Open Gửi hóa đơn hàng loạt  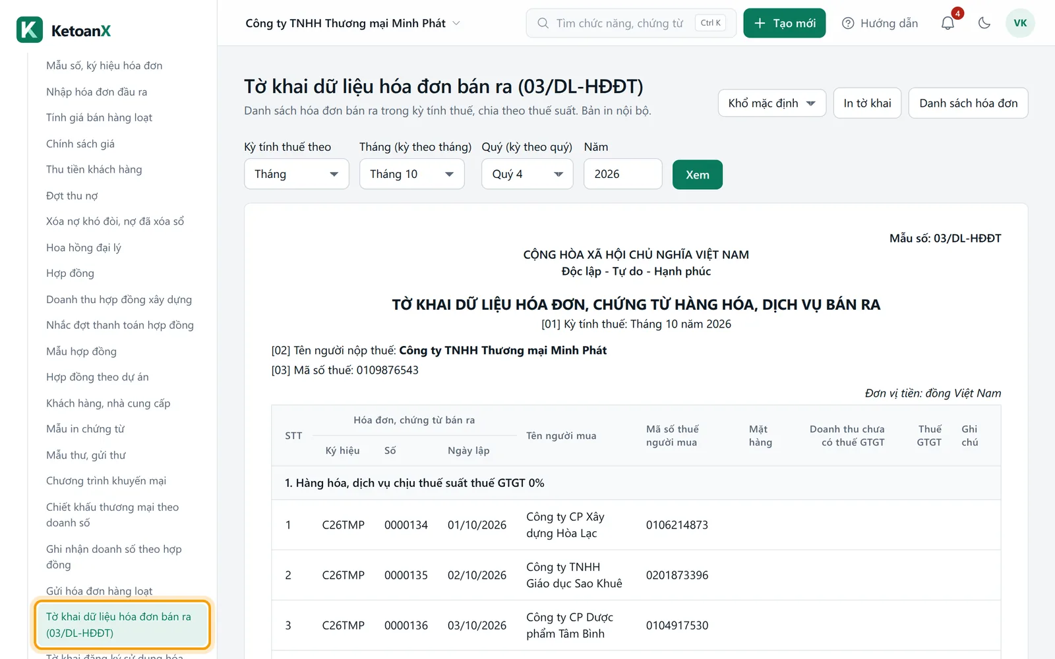pyautogui.click(x=100, y=591)
